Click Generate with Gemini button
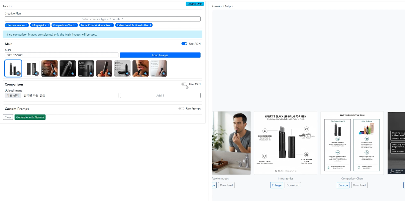The height and width of the screenshot is (201, 405). coord(30,117)
